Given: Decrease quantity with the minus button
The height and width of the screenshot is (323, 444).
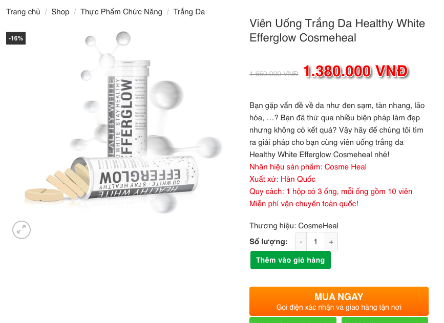Looking at the screenshot, I should [x=301, y=242].
